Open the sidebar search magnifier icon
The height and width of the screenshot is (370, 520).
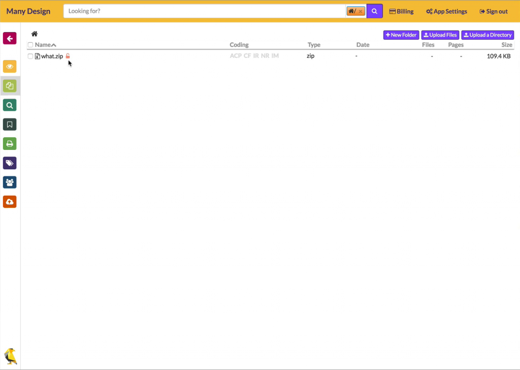coord(10,105)
